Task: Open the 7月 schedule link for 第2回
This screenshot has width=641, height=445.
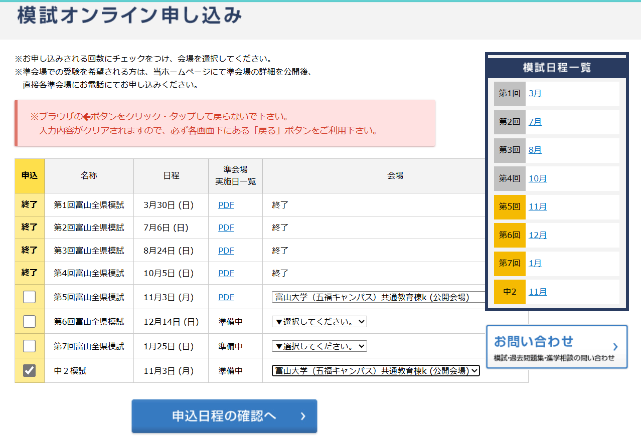Action: [535, 122]
